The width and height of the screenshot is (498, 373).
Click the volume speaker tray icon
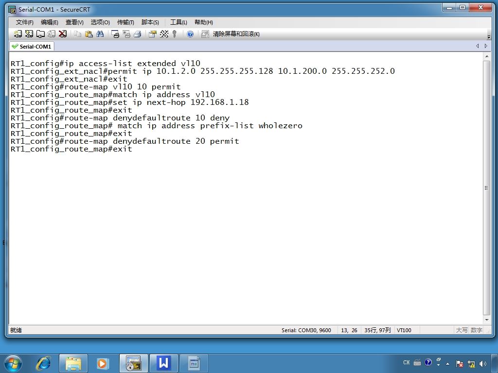click(x=483, y=363)
